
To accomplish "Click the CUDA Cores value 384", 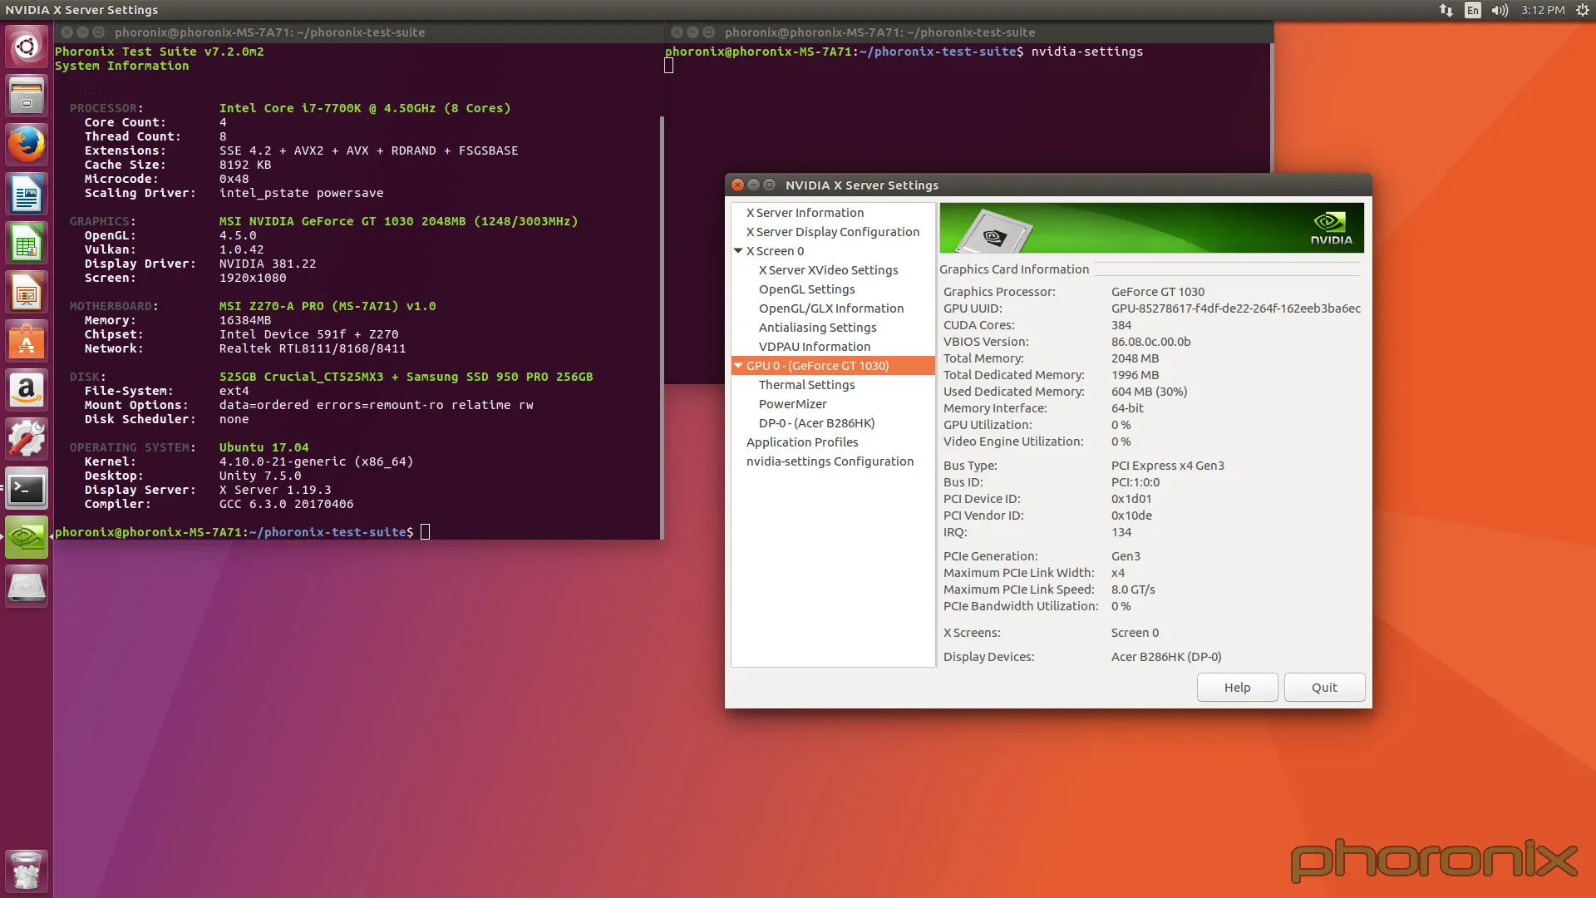I will pyautogui.click(x=1121, y=325).
